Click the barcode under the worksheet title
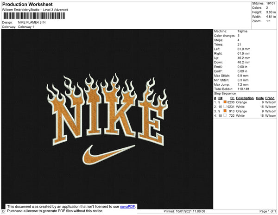 (x=34, y=16)
